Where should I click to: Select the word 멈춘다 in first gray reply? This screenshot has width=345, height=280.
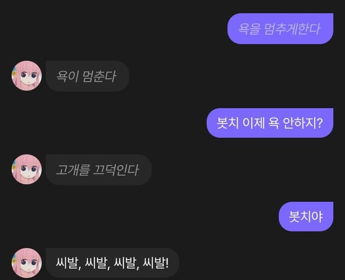[99, 76]
